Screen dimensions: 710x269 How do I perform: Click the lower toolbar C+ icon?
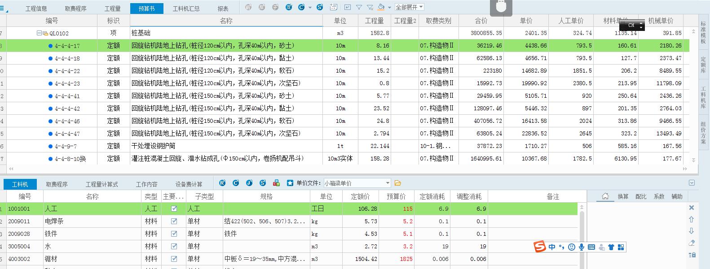[236, 183]
